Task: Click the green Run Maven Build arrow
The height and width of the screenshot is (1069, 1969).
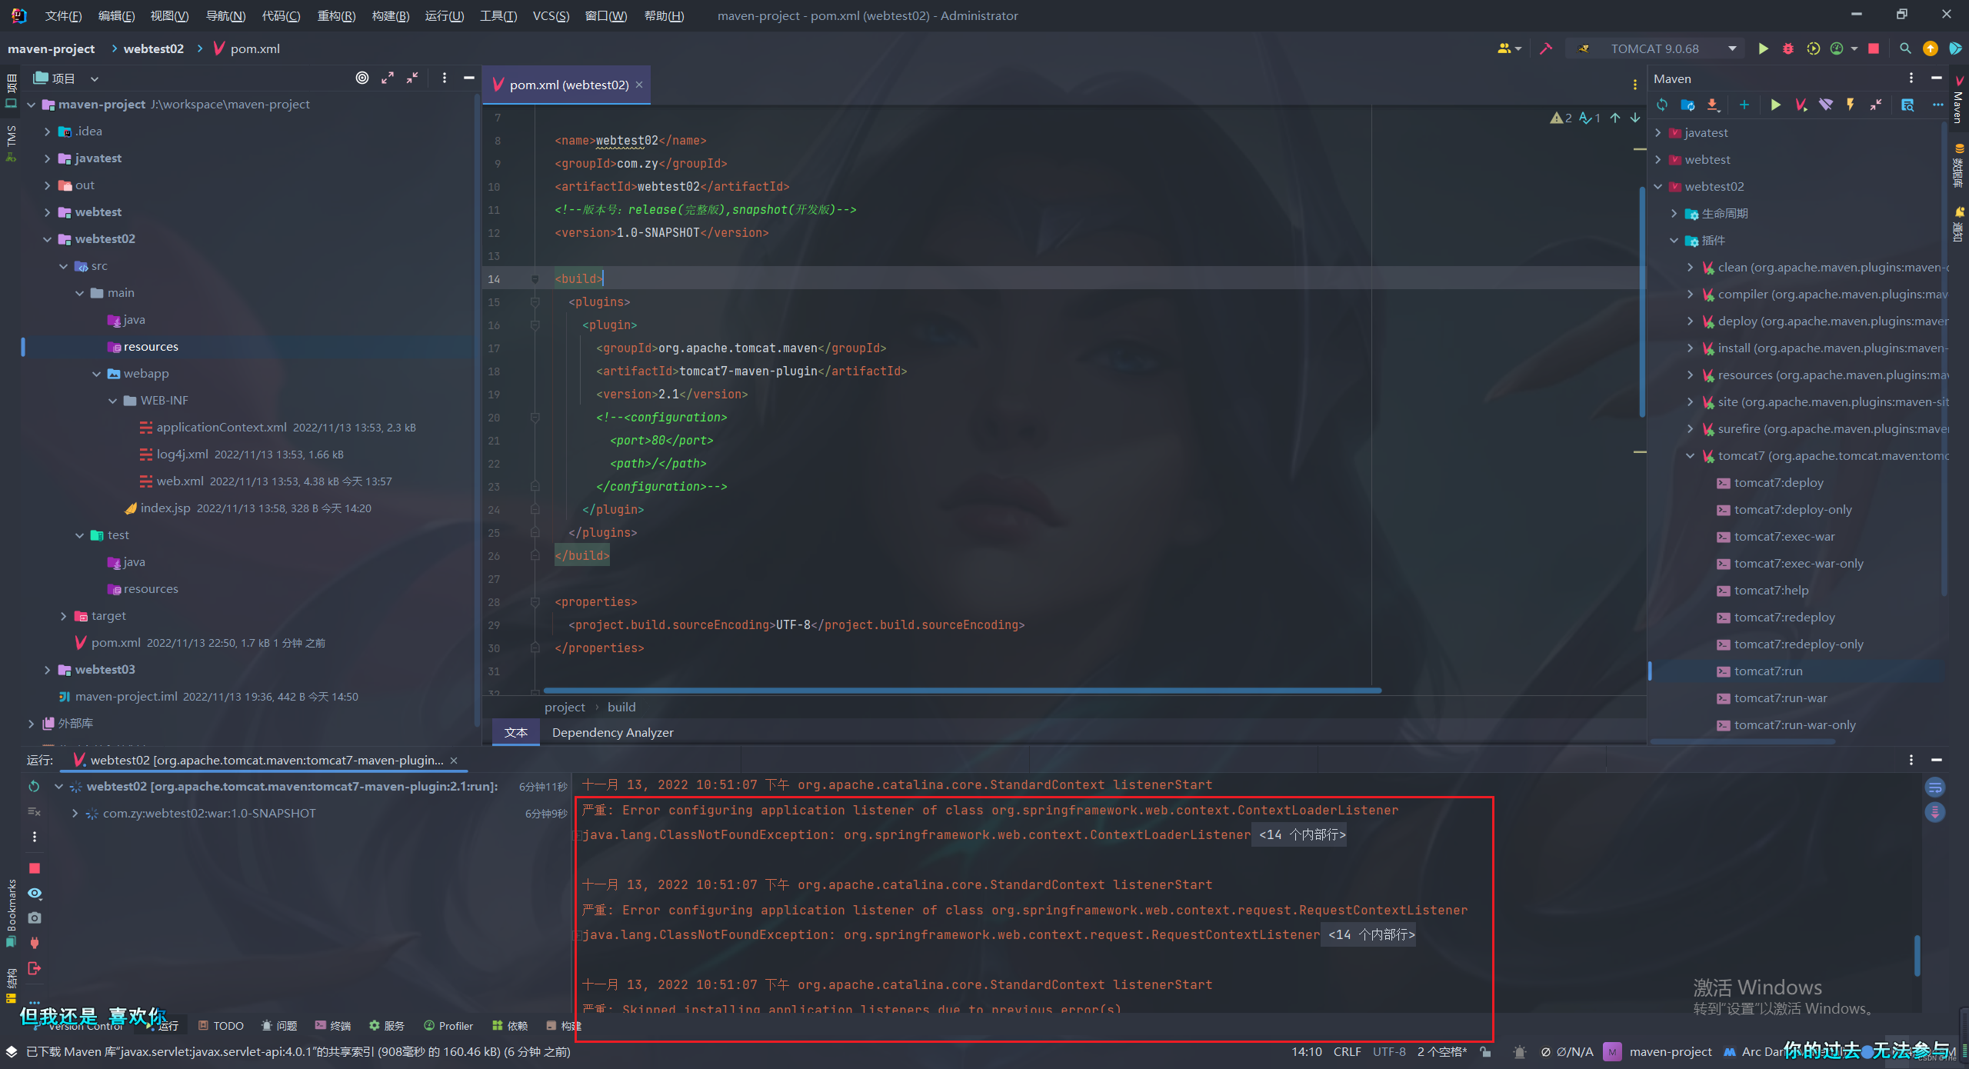Action: tap(1775, 105)
